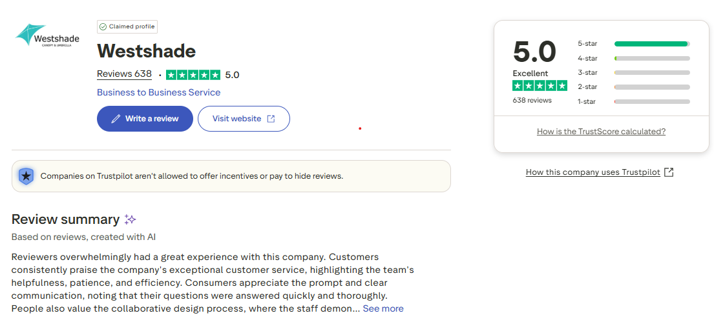The width and height of the screenshot is (714, 331).
Task: Filter reviews by 4-star bar
Action: (652, 58)
